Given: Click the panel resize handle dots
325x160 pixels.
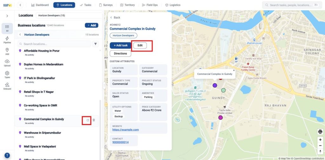Looking at the screenshot, I should [x=104, y=85].
